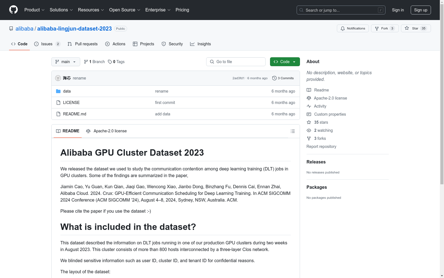The height and width of the screenshot is (278, 444).
Task: Click the Fork icon on the repo
Action: (377, 28)
